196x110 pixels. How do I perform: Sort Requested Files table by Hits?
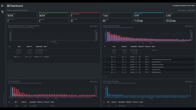click(x=114, y=46)
